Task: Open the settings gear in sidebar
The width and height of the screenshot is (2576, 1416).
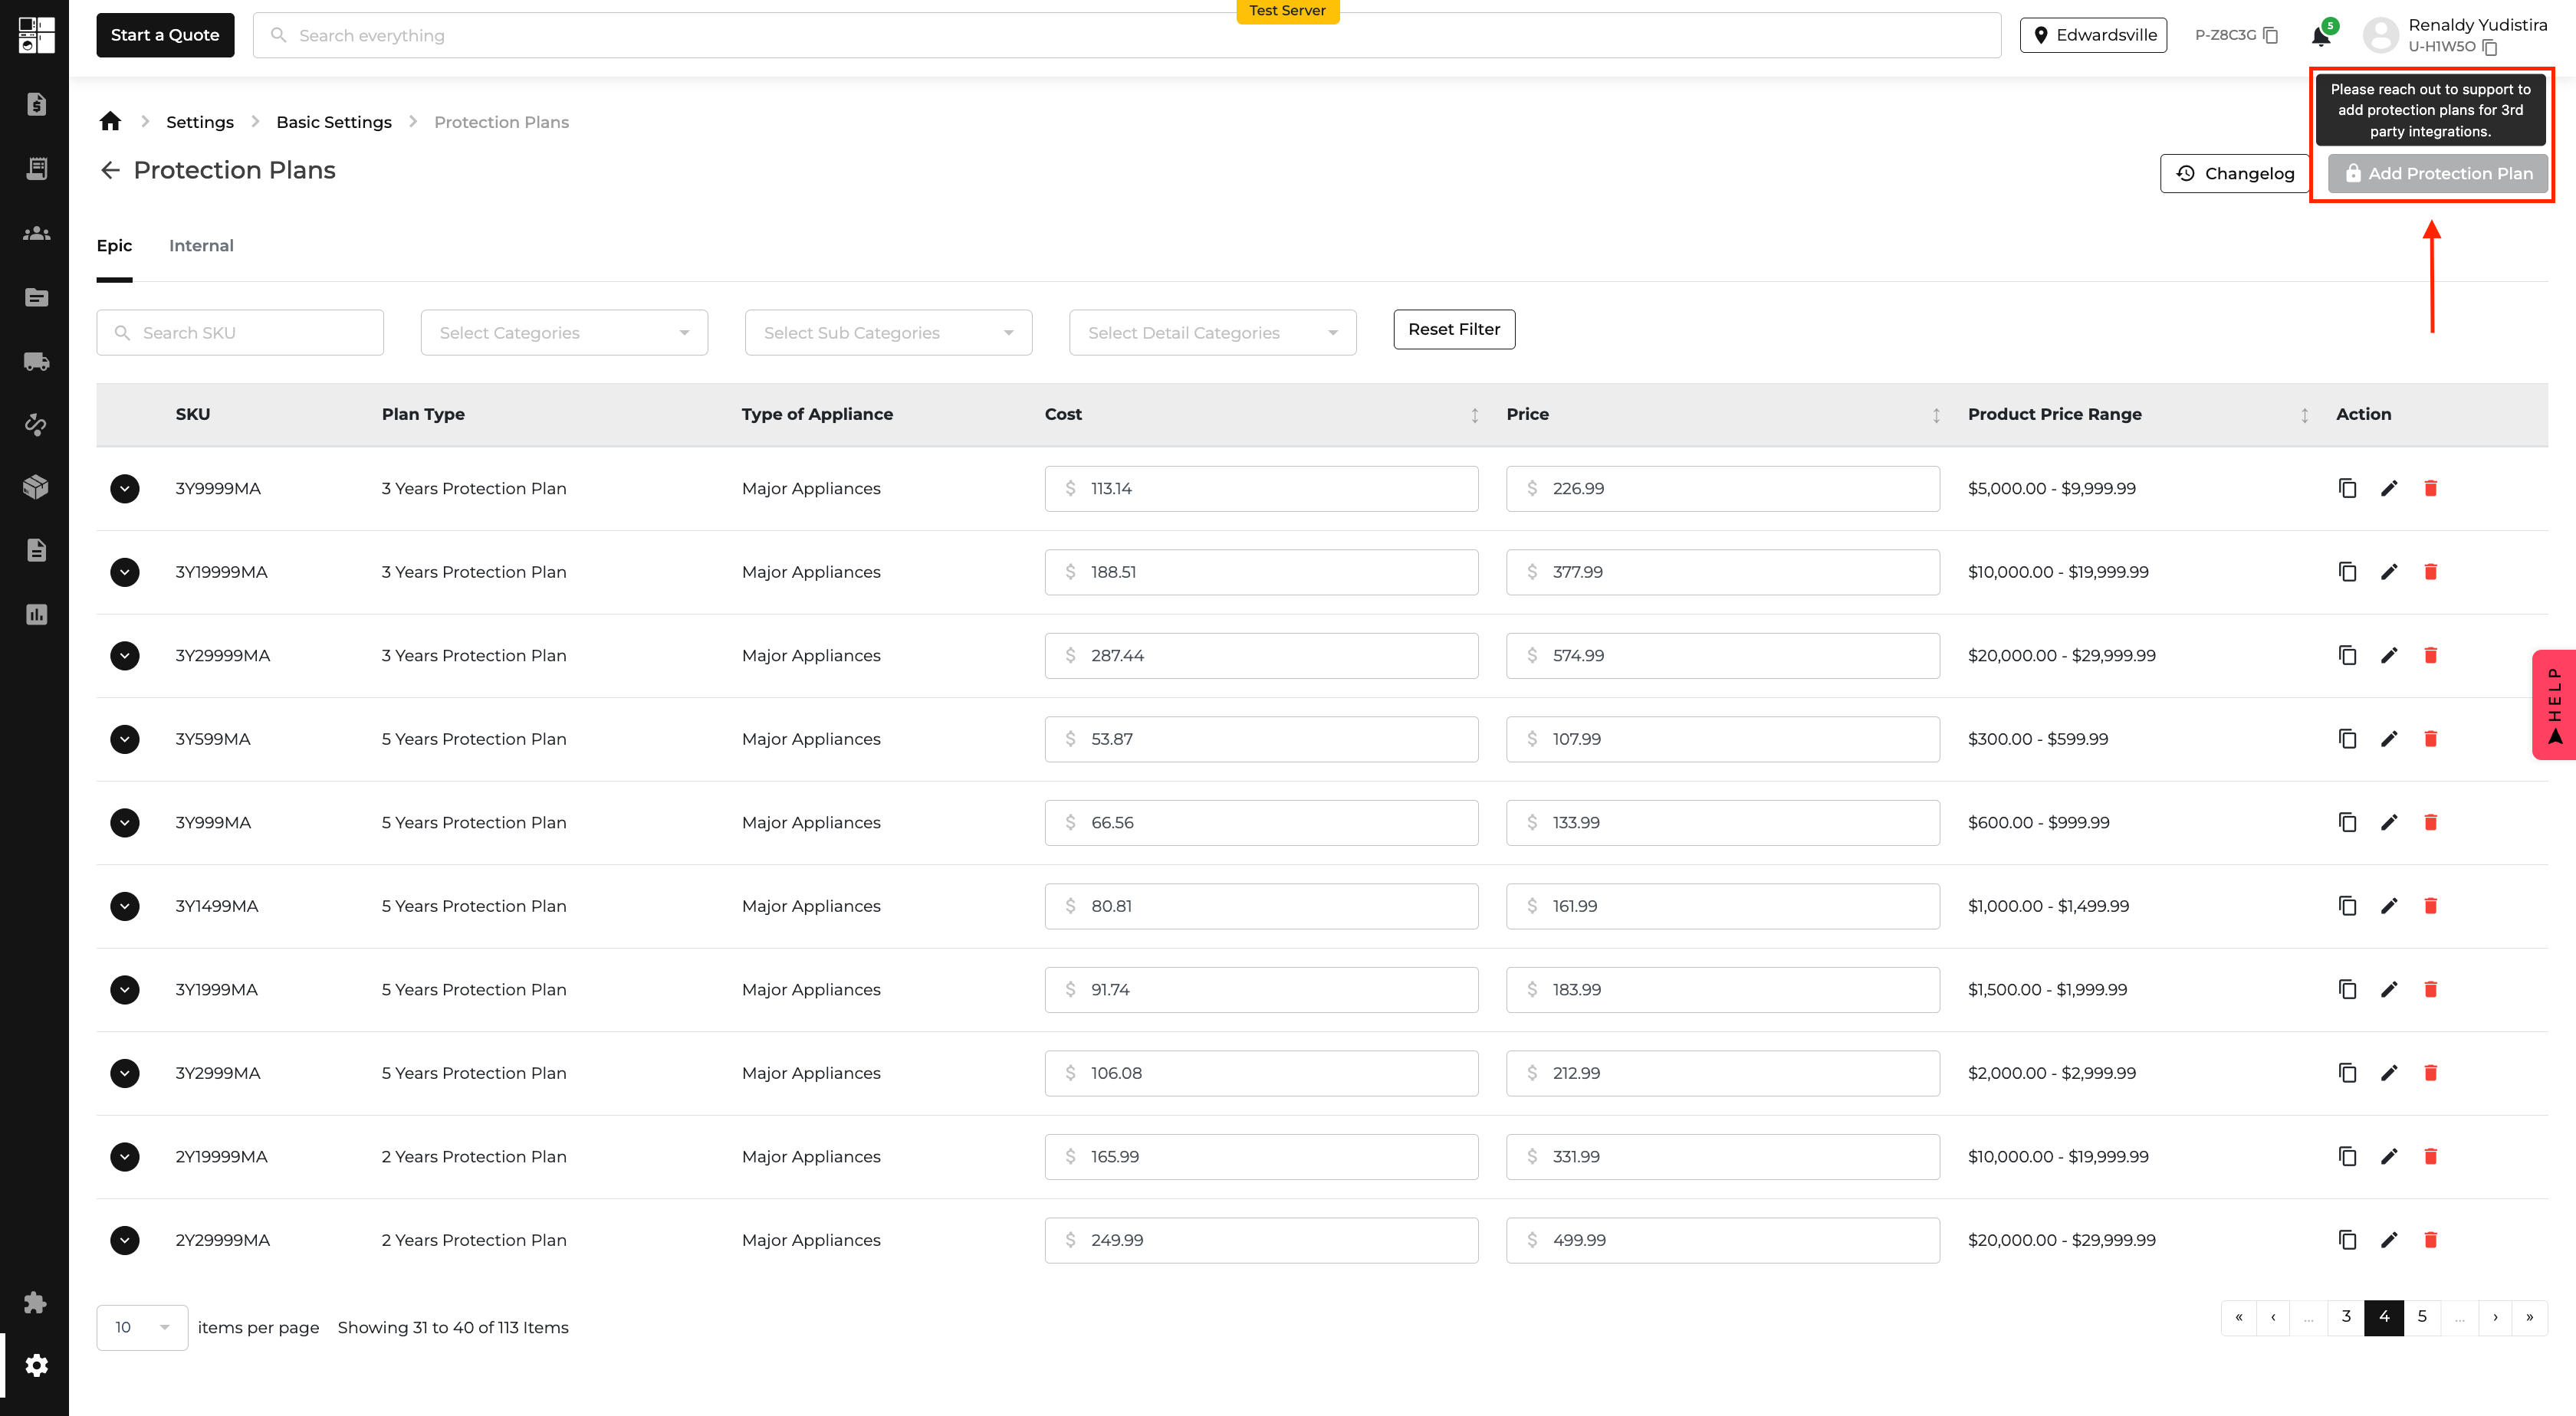Action: [x=36, y=1365]
